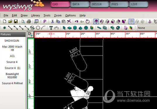Cut selection with scissors icon

[x=52, y=22]
